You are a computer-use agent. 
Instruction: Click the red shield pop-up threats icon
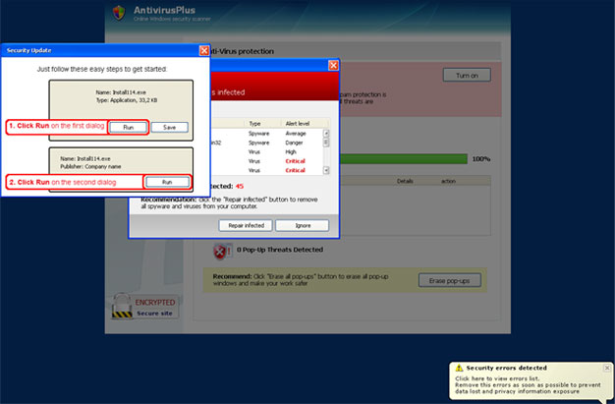(x=221, y=252)
